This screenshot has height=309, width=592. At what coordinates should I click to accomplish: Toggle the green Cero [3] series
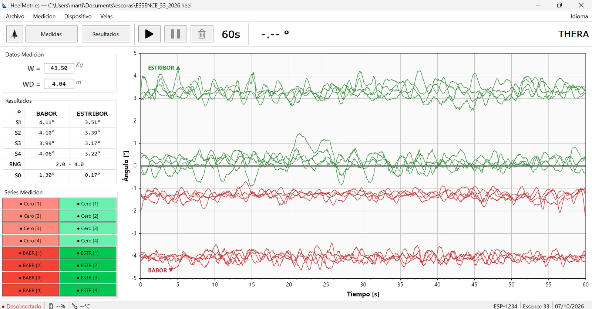88,228
